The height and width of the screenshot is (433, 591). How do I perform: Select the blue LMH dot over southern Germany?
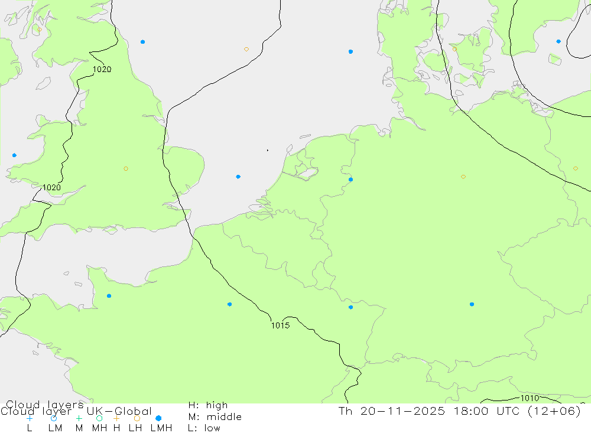(472, 304)
